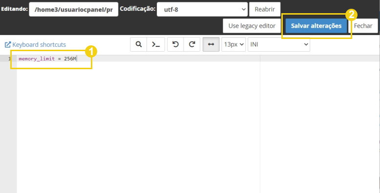Viewport: 380px width, 193px height.
Task: Open the editor command prompt icon
Action: [x=156, y=44]
